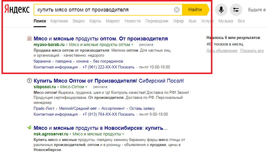
Task: Switch to the Картинки tab
Action: [59, 21]
